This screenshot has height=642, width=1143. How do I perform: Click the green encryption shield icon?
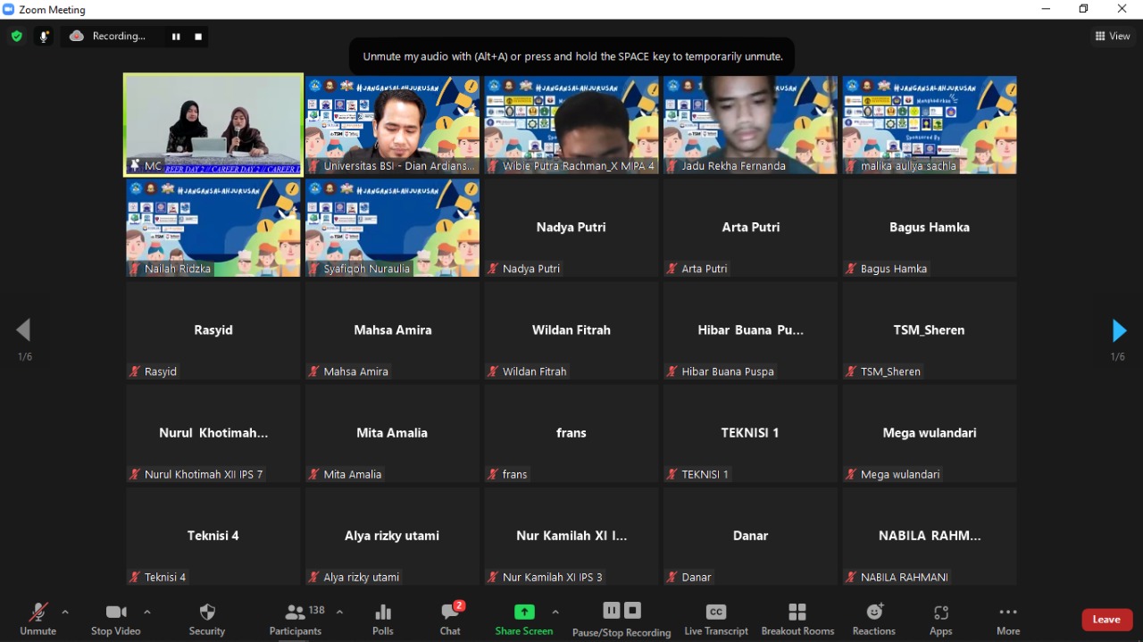[16, 37]
